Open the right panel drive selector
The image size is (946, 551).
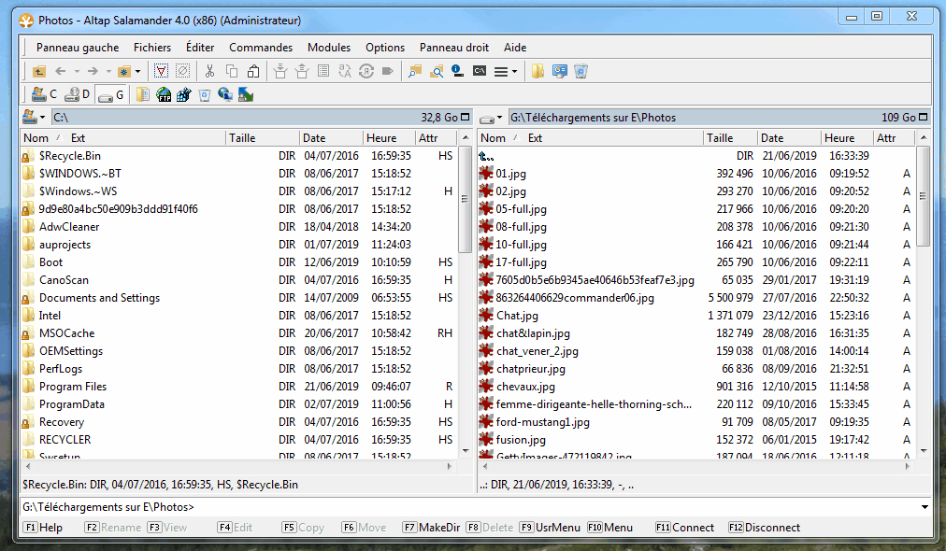491,118
